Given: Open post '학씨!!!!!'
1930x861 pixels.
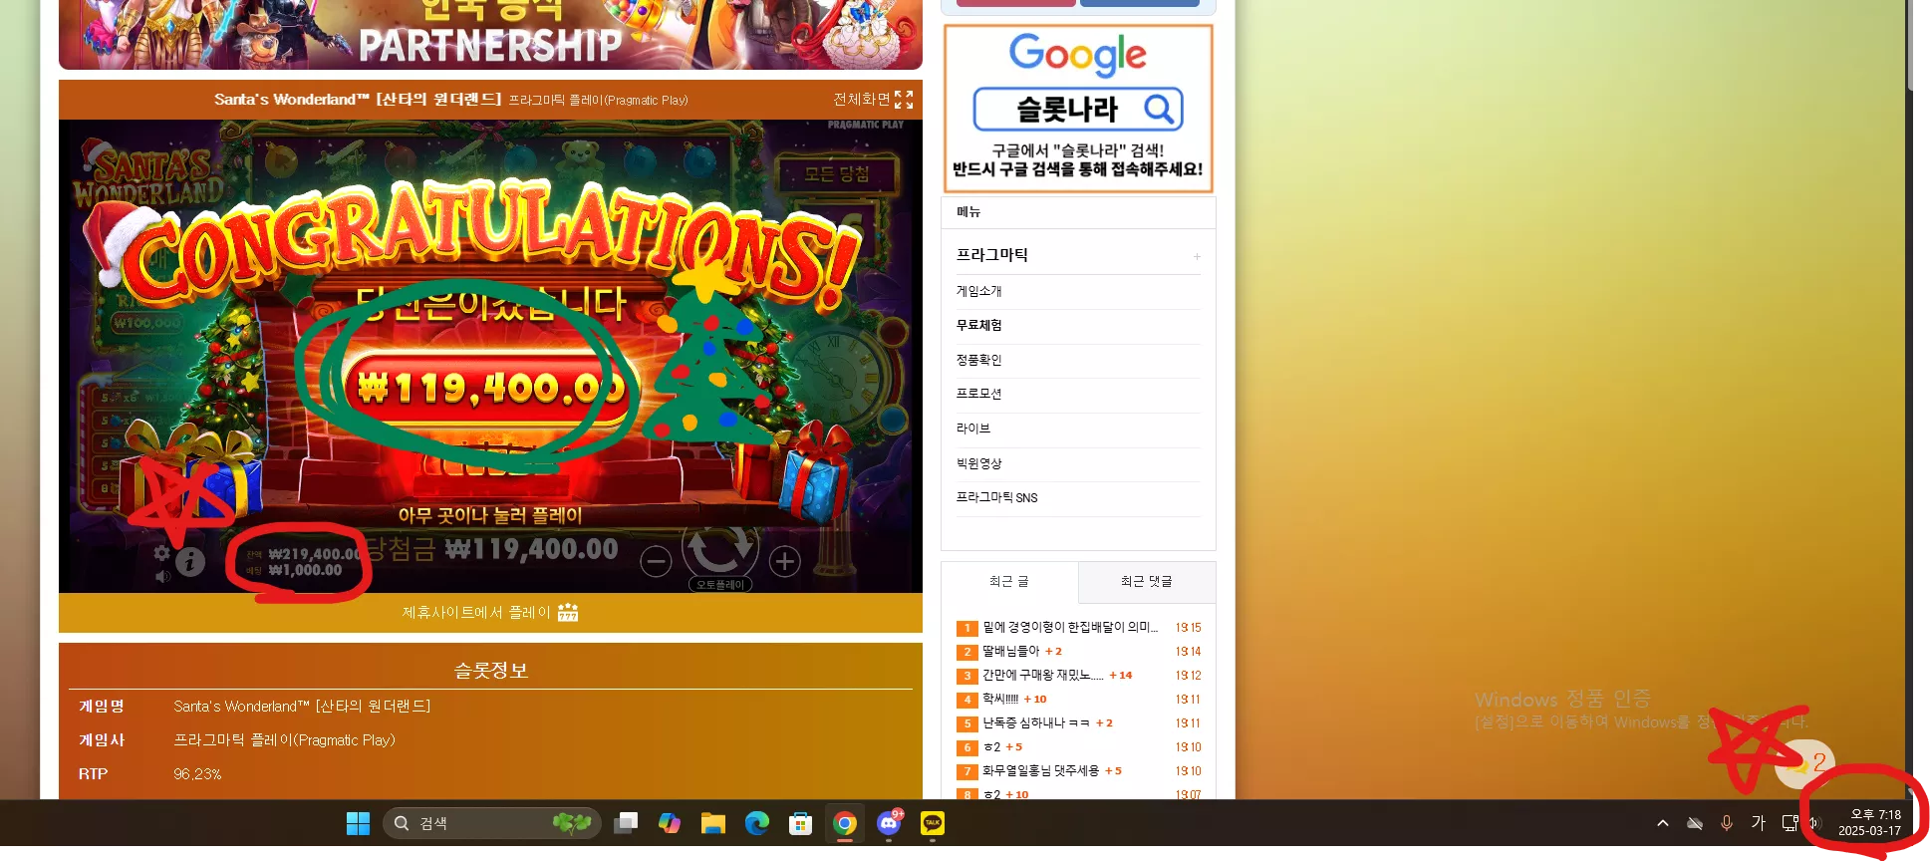Looking at the screenshot, I should (x=1000, y=700).
